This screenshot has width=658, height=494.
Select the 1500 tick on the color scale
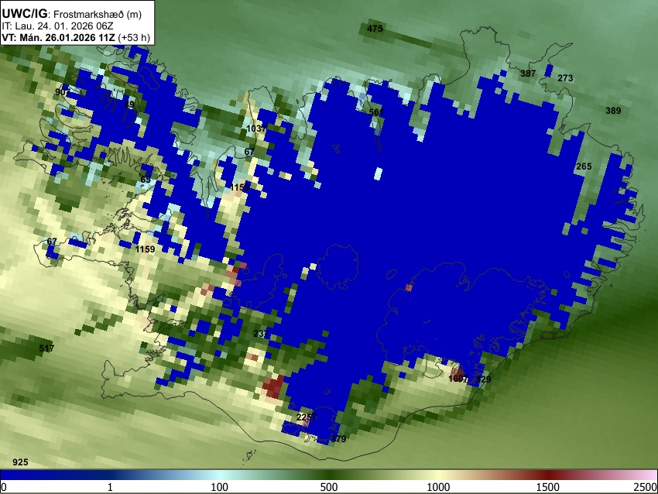coord(548,487)
